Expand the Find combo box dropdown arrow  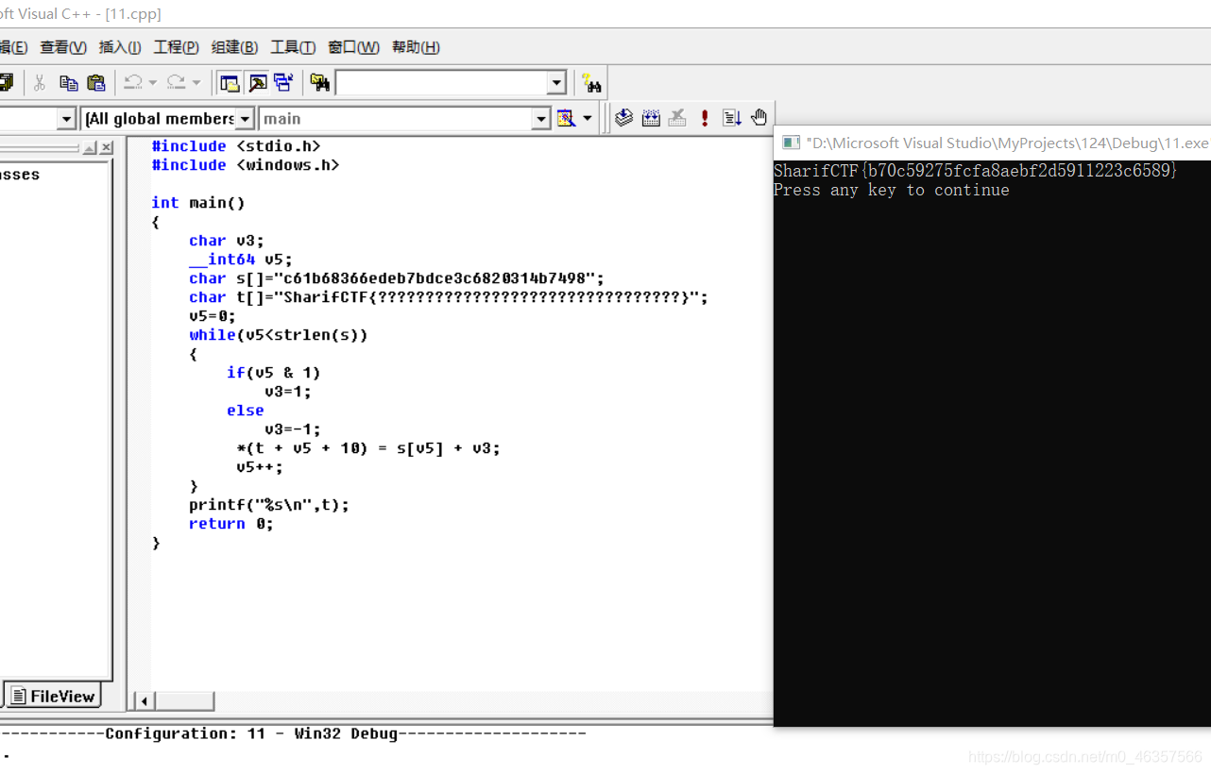coord(556,83)
